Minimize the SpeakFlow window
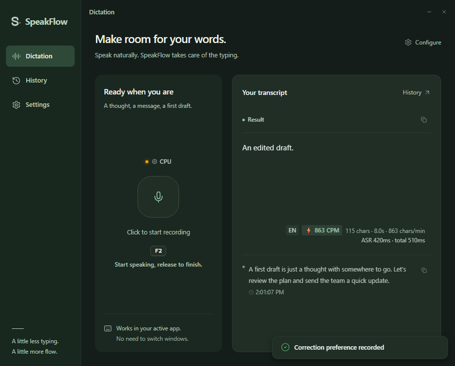The height and width of the screenshot is (366, 455). [x=429, y=12]
